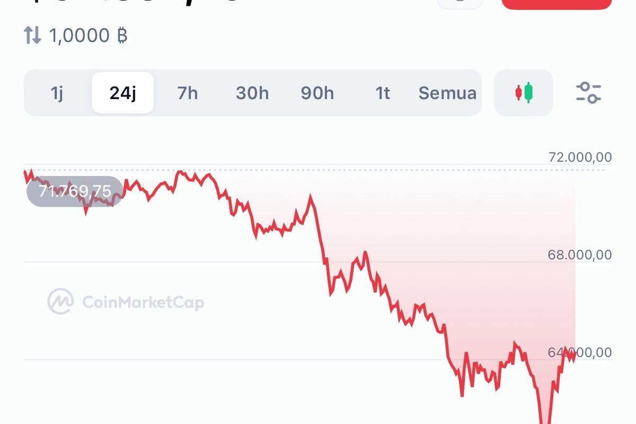The image size is (636, 424).
Task: Select the 24j time range tab
Action: 123,93
